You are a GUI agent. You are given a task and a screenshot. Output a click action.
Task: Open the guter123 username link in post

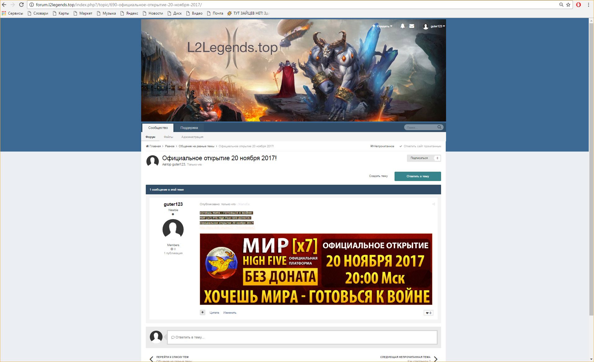click(173, 204)
